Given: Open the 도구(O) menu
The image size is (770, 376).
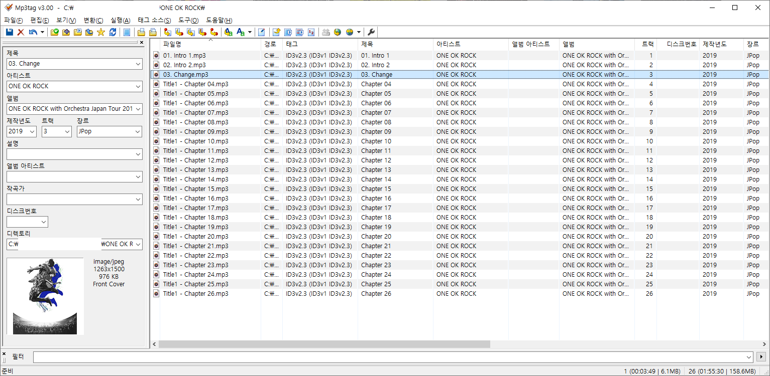Looking at the screenshot, I should point(188,20).
